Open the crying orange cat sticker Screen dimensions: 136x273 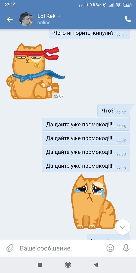click(x=94, y=202)
